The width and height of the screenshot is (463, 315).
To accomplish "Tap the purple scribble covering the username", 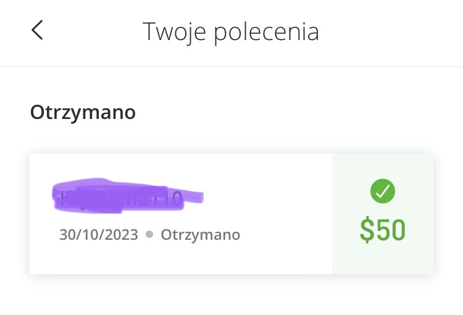I will pos(128,195).
